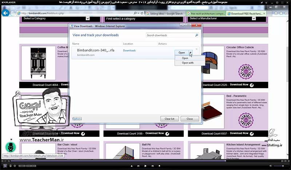Open the Options link in downloads dialog
291x170 pixels.
click(x=77, y=119)
